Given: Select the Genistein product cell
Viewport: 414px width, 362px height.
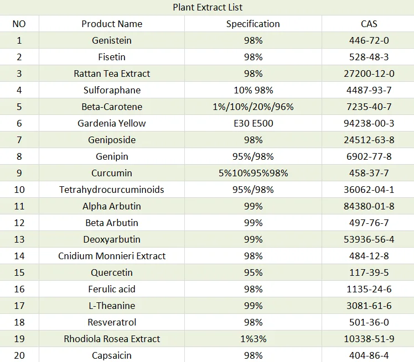Looking at the screenshot, I should (x=112, y=40).
